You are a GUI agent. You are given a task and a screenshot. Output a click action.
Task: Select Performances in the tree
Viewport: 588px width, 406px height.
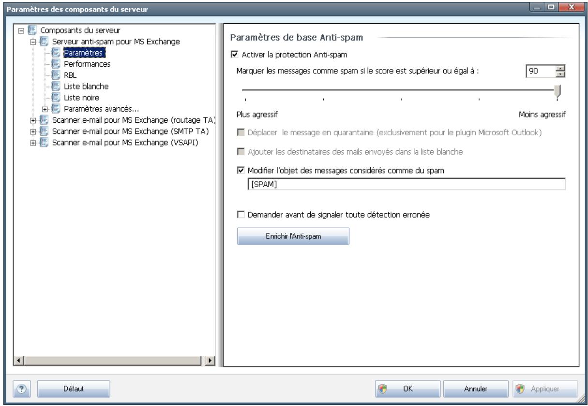point(87,63)
